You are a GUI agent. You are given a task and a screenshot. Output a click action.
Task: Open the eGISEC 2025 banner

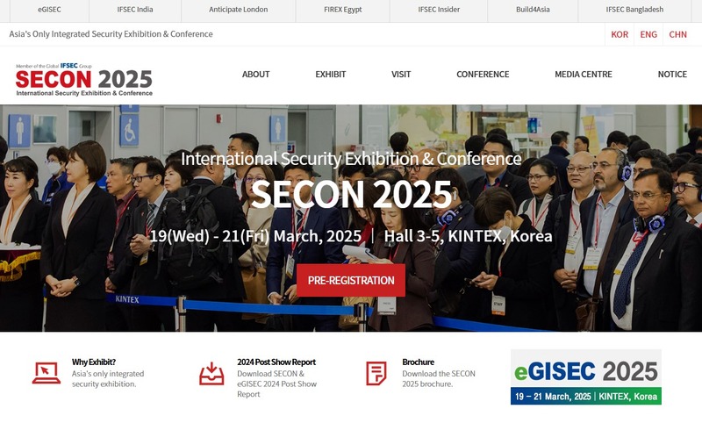(x=585, y=376)
